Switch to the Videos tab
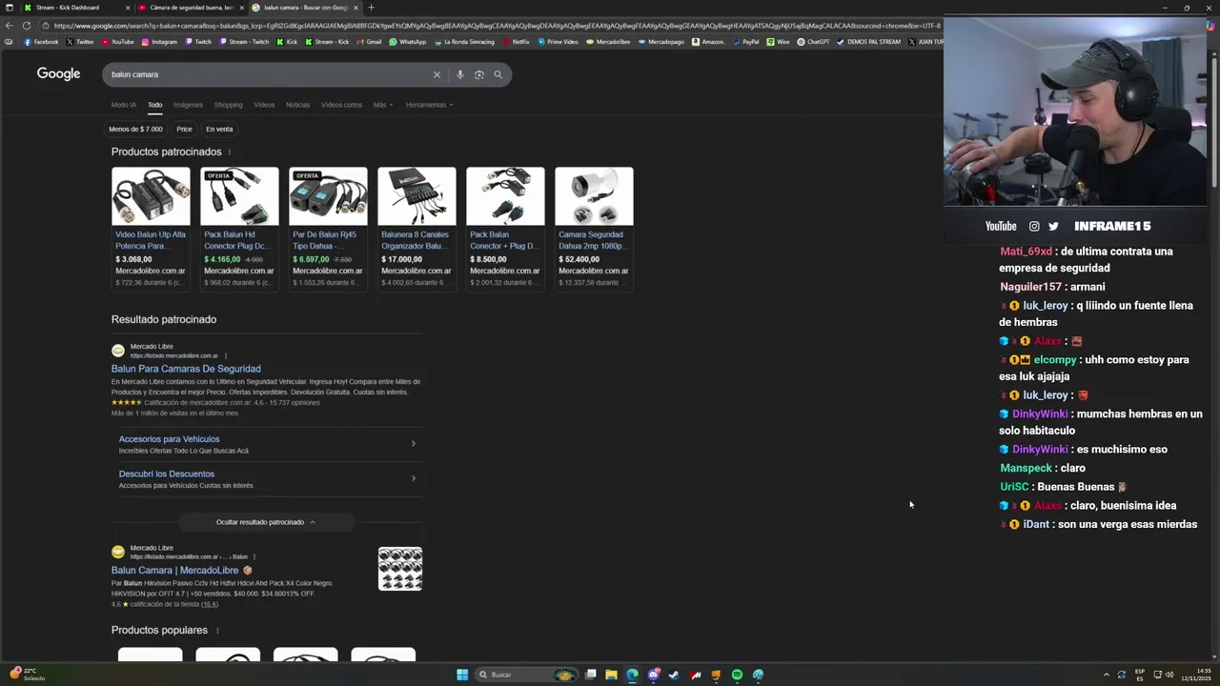This screenshot has height=686, width=1220. coord(264,105)
